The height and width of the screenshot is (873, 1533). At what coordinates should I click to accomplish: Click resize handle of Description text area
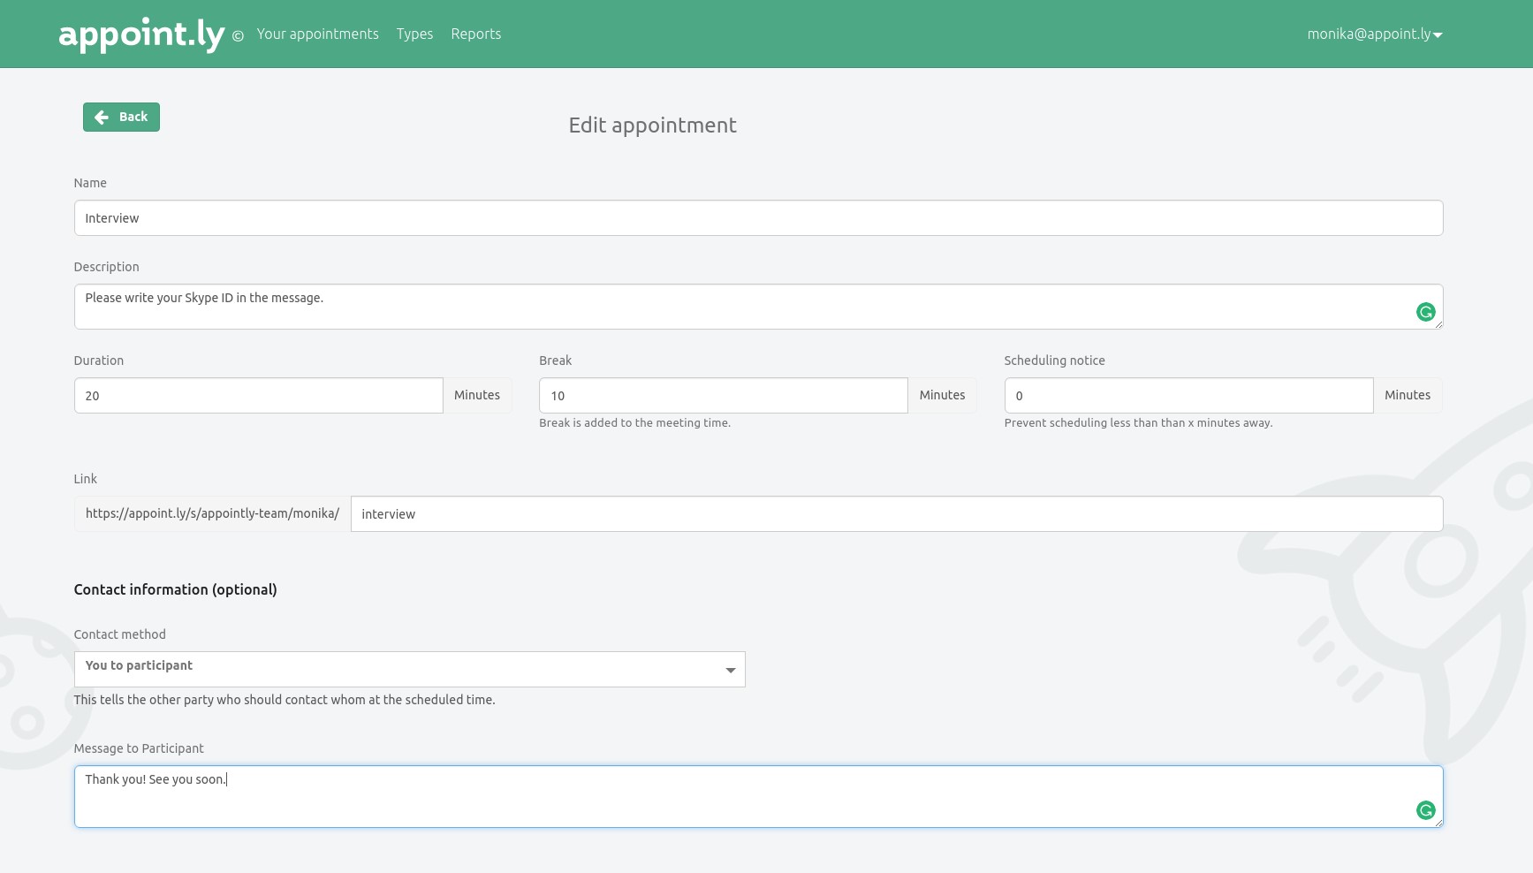(1438, 325)
